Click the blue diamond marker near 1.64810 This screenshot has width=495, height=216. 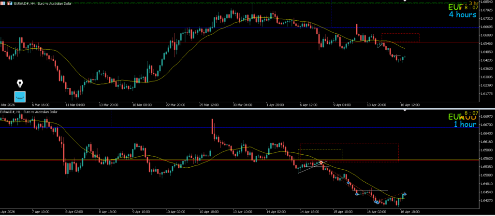coord(349,183)
